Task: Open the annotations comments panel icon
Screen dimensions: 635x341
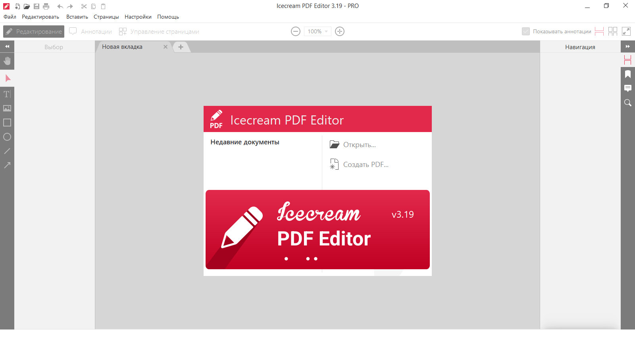Action: (x=628, y=88)
